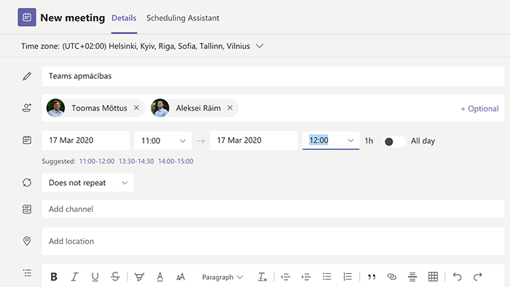The image size is (510, 287).
Task: Apply bold formatting in the editor toolbar
Action: 54,277
